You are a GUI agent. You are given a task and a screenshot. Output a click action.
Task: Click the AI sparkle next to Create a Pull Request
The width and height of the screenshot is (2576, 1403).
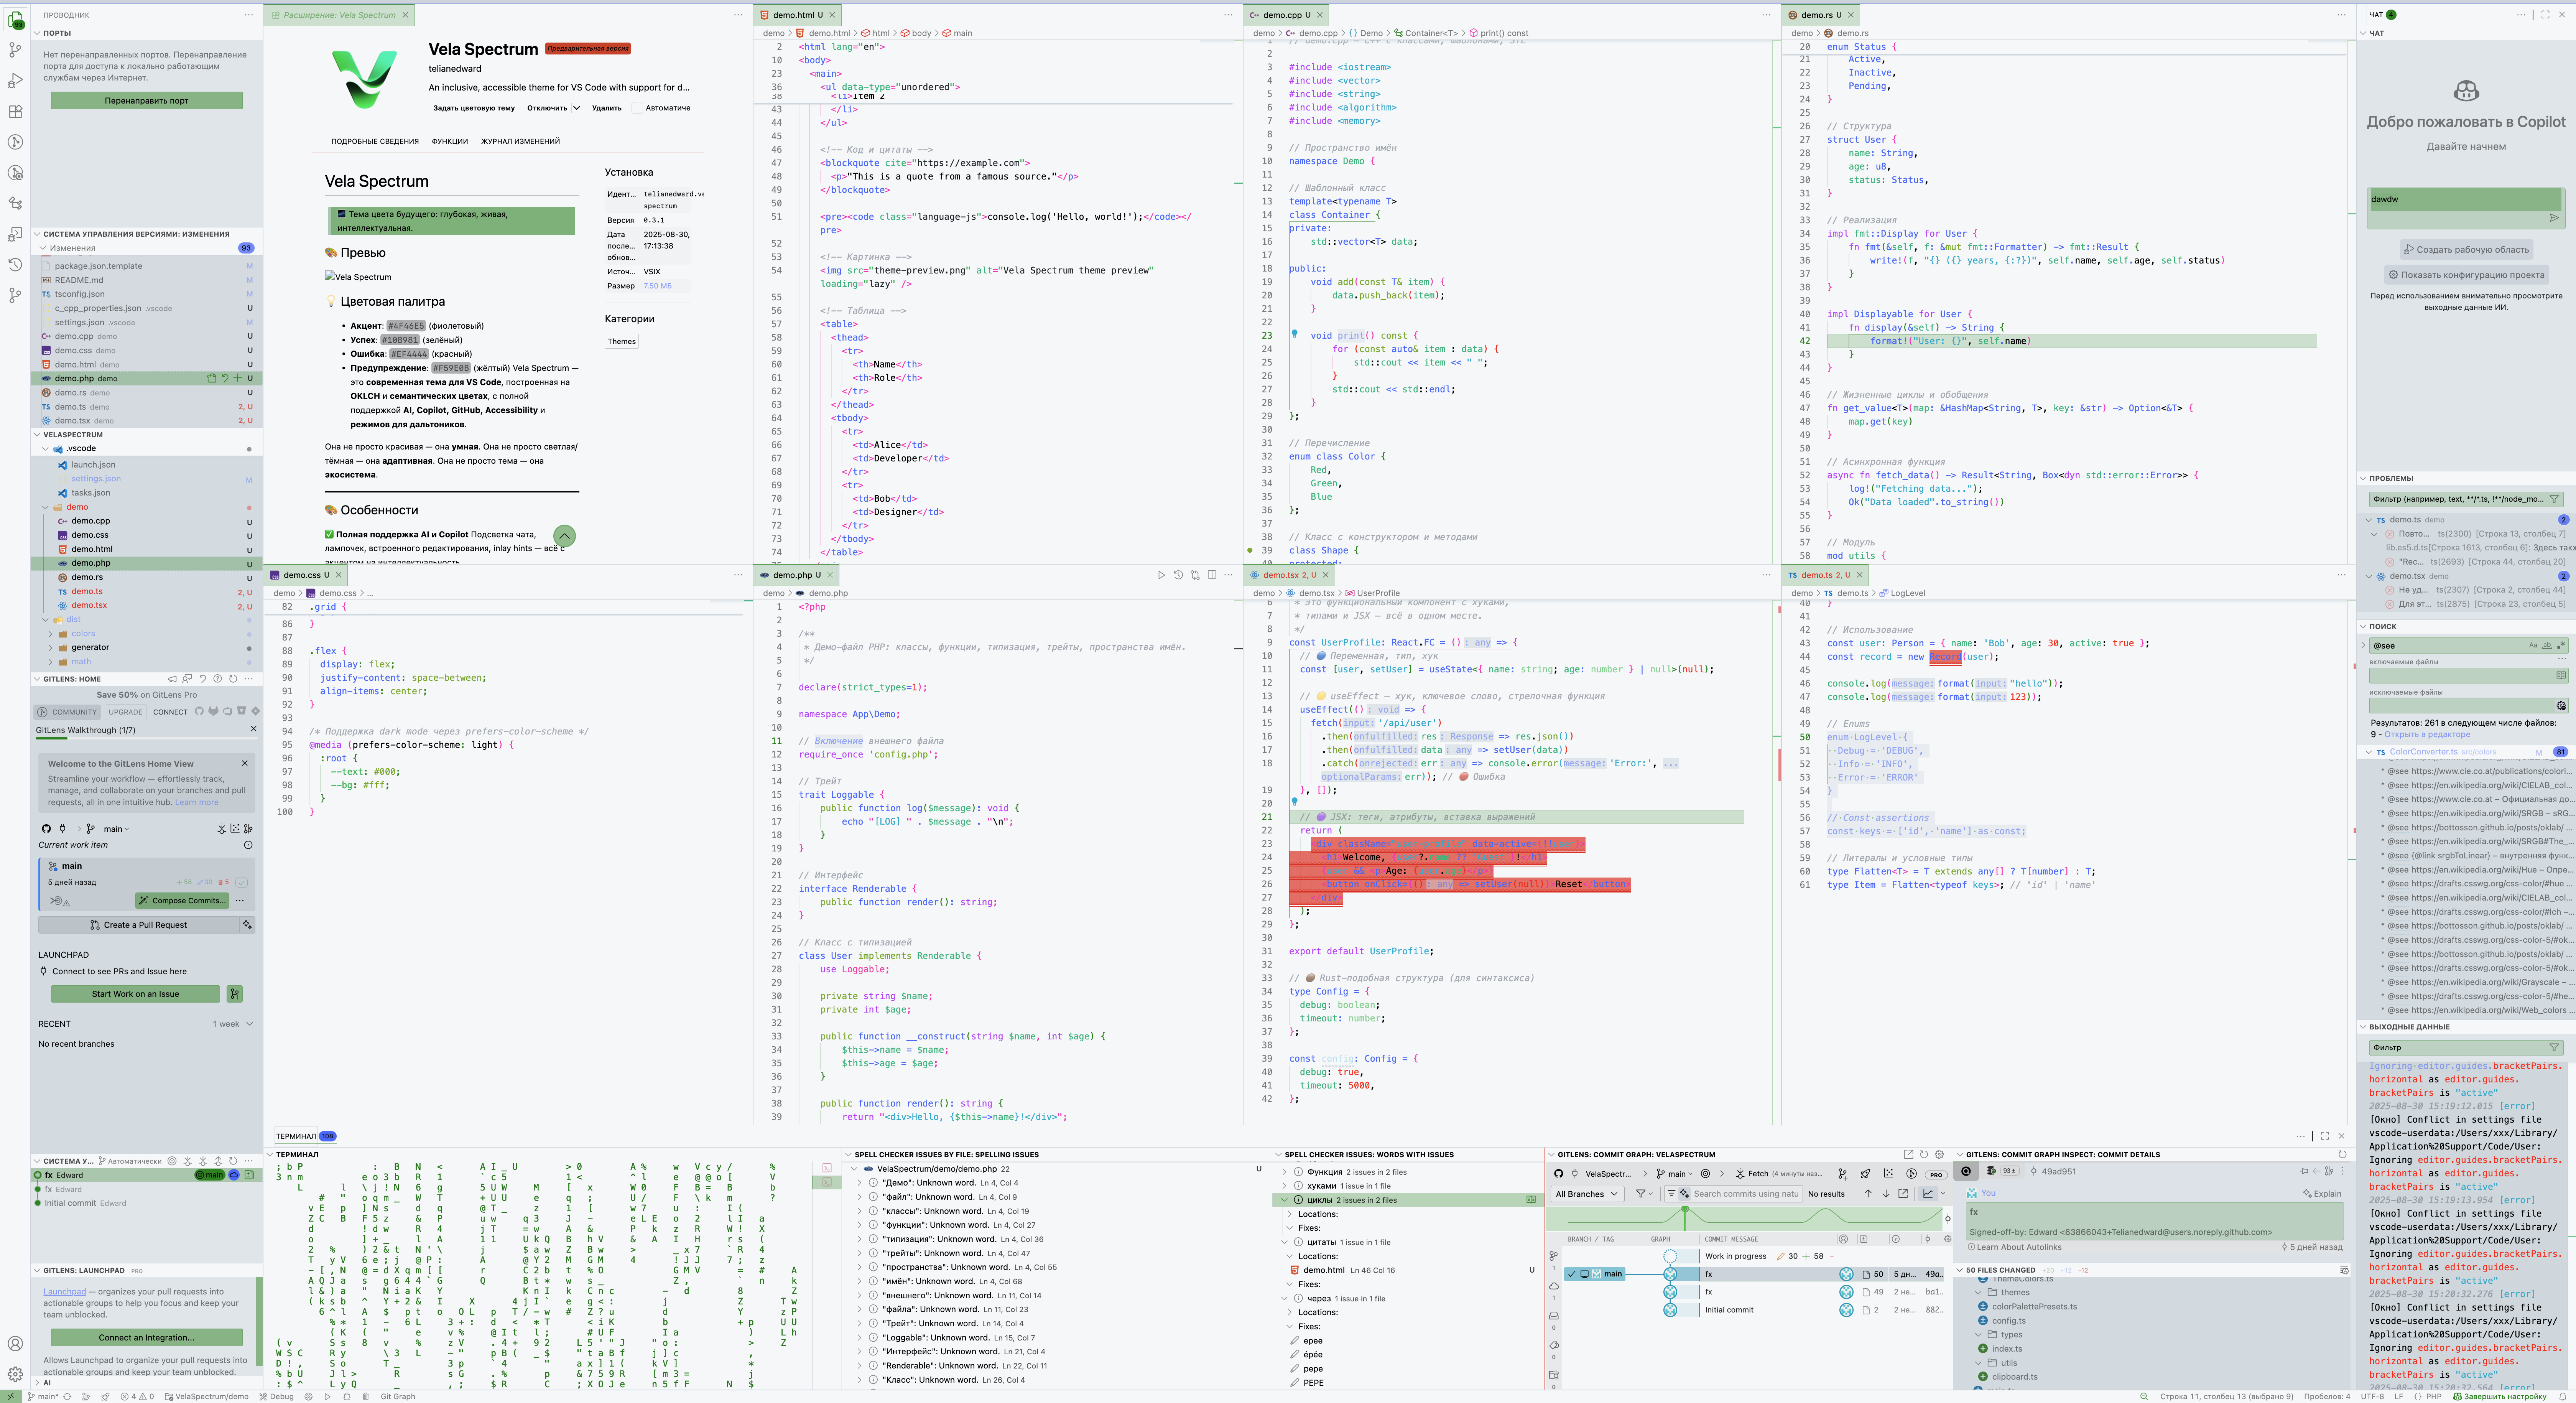coord(247,925)
